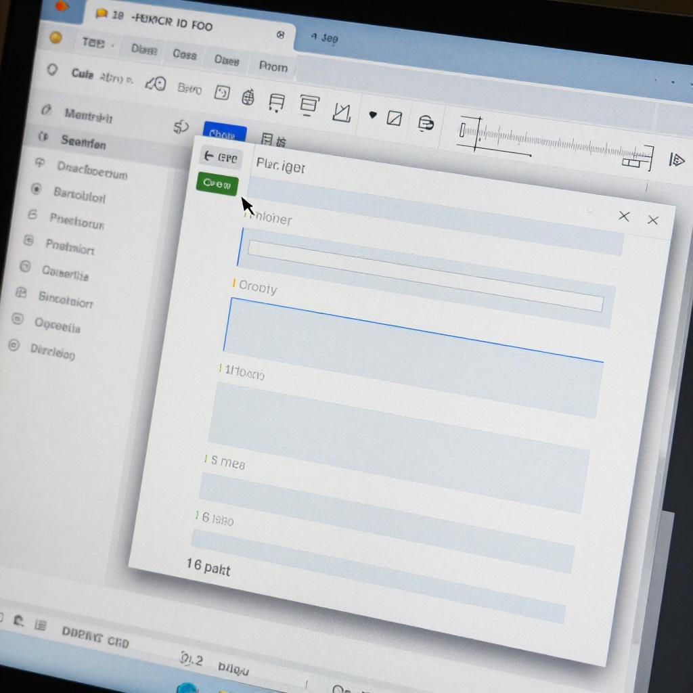Viewport: 693px width, 693px height.
Task: Select the highlighted Seenfen sidebar item
Action: coord(83,142)
